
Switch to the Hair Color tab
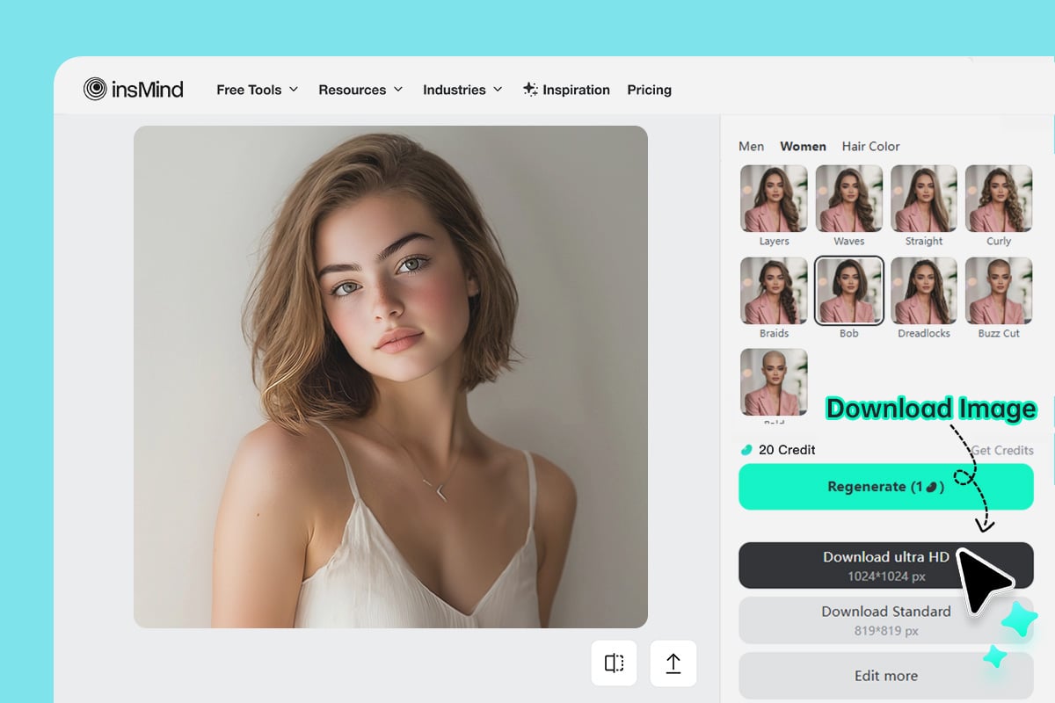tap(870, 146)
